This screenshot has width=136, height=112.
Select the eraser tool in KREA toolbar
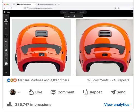6,59
